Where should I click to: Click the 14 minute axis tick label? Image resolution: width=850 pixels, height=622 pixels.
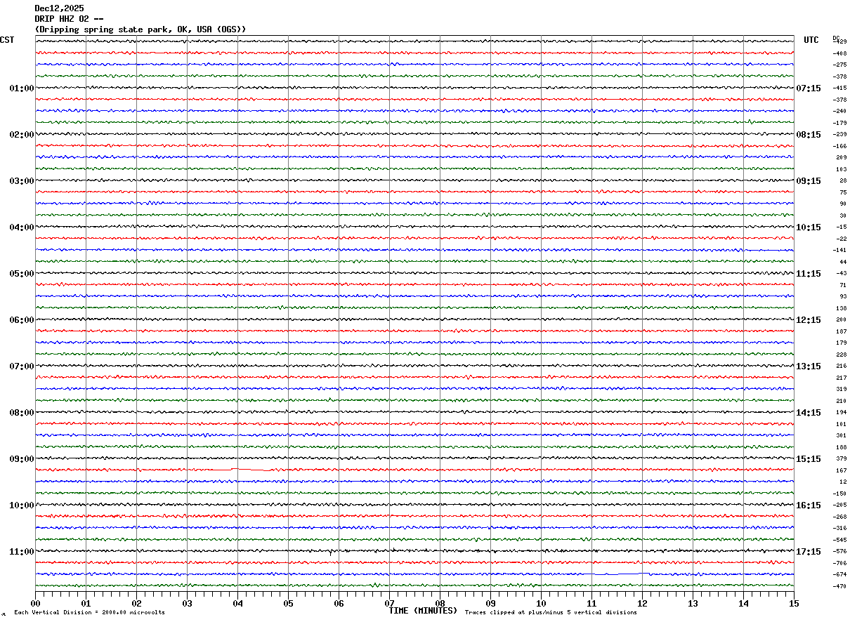[x=743, y=603]
